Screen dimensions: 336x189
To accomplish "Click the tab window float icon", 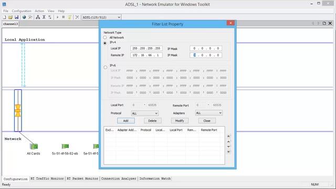I will [324, 23].
